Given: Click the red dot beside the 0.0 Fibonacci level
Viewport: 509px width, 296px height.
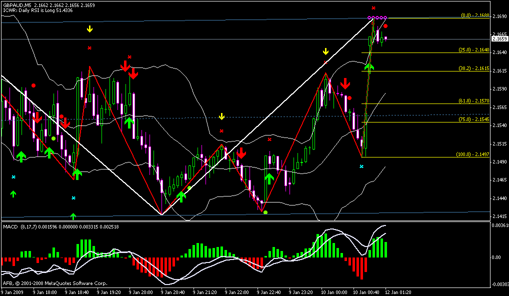Looking at the screenshot, I should pos(385,25).
